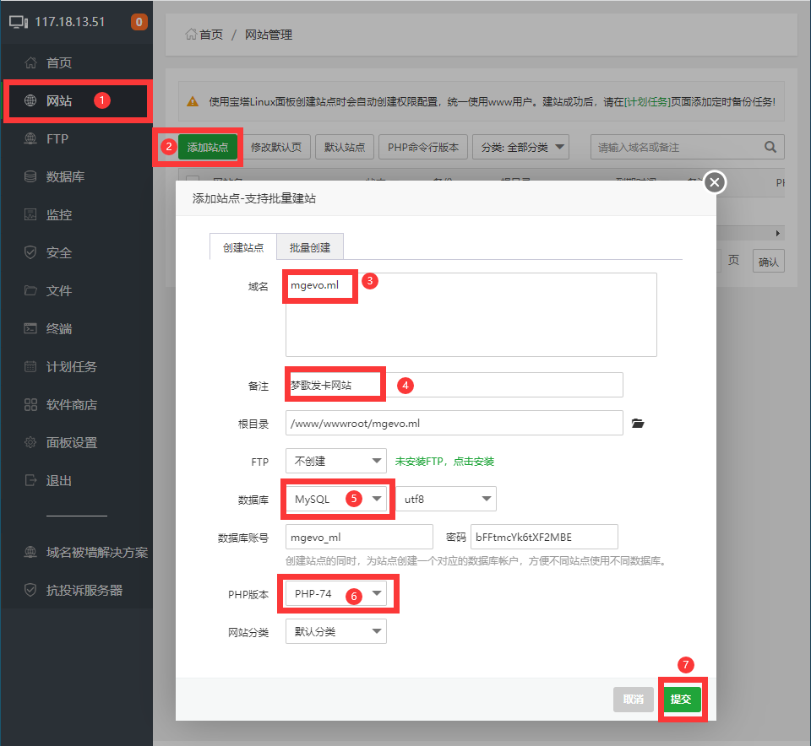This screenshot has width=811, height=746.
Task: Open the FTP 不创建 dropdown
Action: [x=336, y=461]
